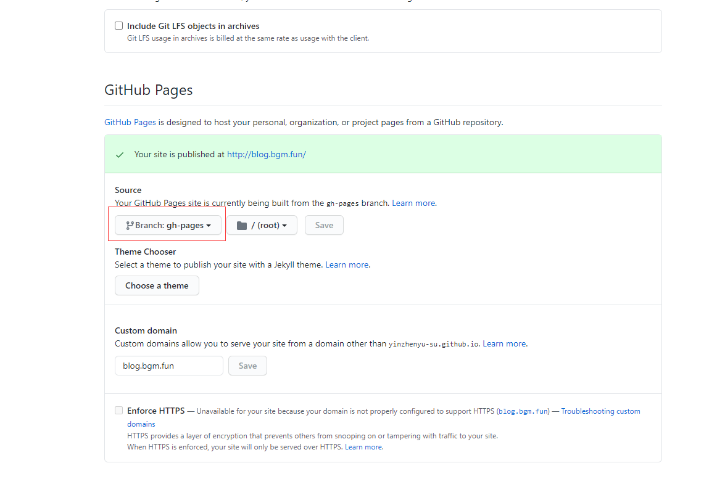Click Learn more in the Source section
Screen dimensions: 717x492
[413, 203]
